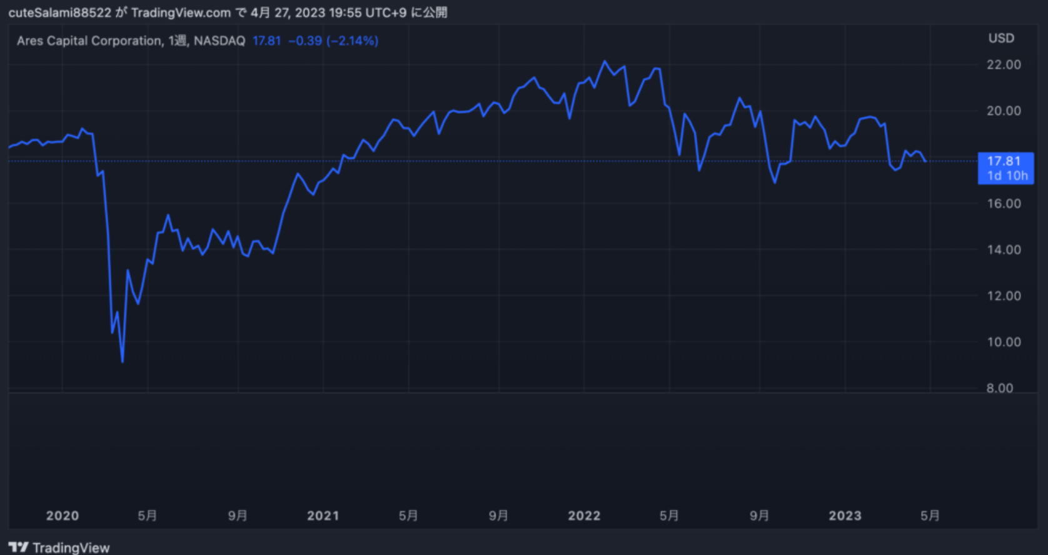Select the Ares Capital Corporation chart title
This screenshot has width=1048, height=555.
89,41
